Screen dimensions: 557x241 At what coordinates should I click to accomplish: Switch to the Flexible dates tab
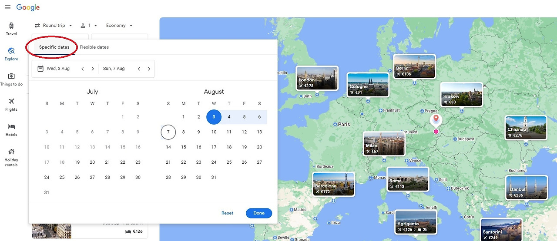pyautogui.click(x=94, y=47)
